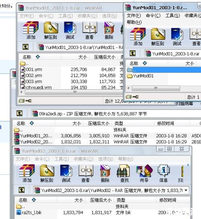Click Test icon in YuriMod02 window
Viewport: 201px width, 219px height.
(66, 174)
